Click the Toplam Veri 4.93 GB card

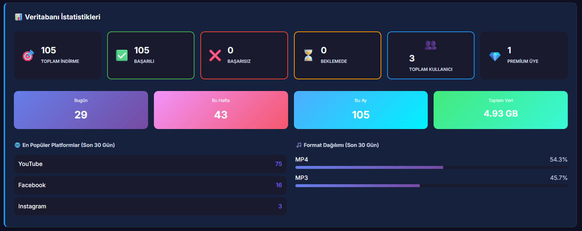500,110
